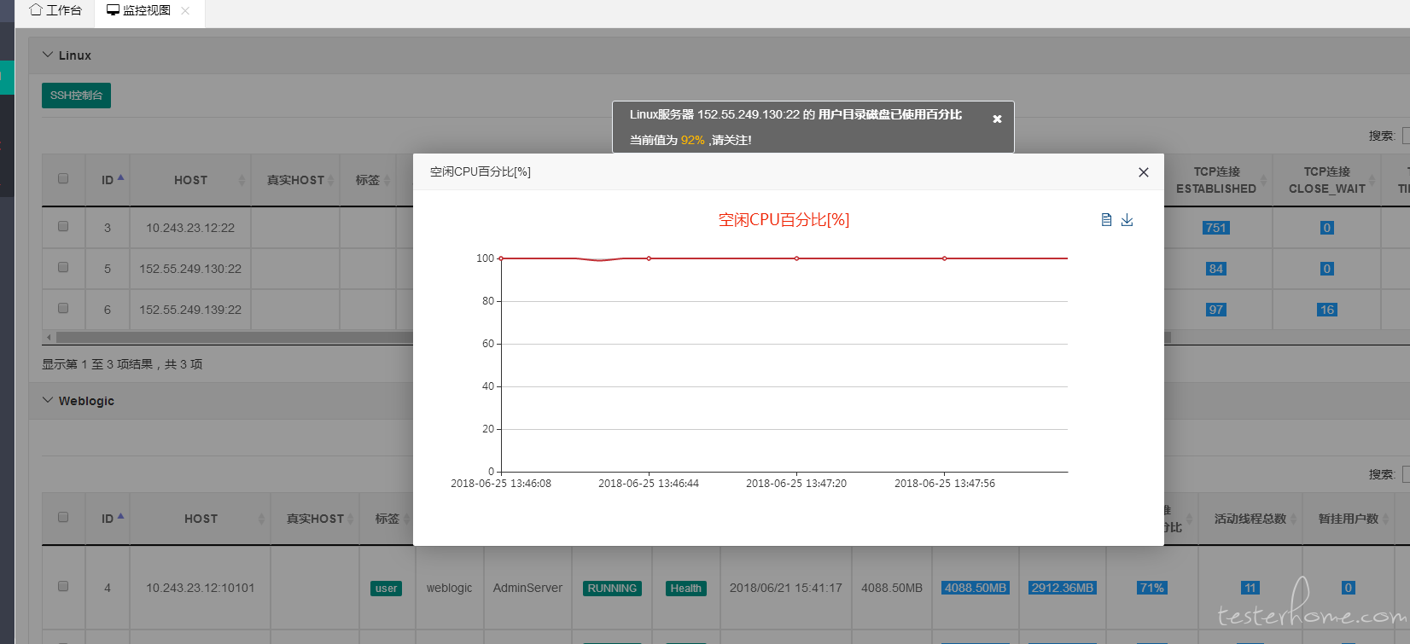This screenshot has height=644, width=1410.
Task: Check the row for host 10.243.23.12:10101
Action: (63, 586)
